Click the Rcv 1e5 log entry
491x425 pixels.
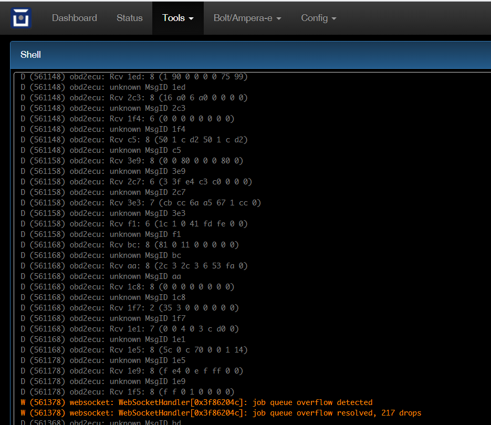click(134, 350)
